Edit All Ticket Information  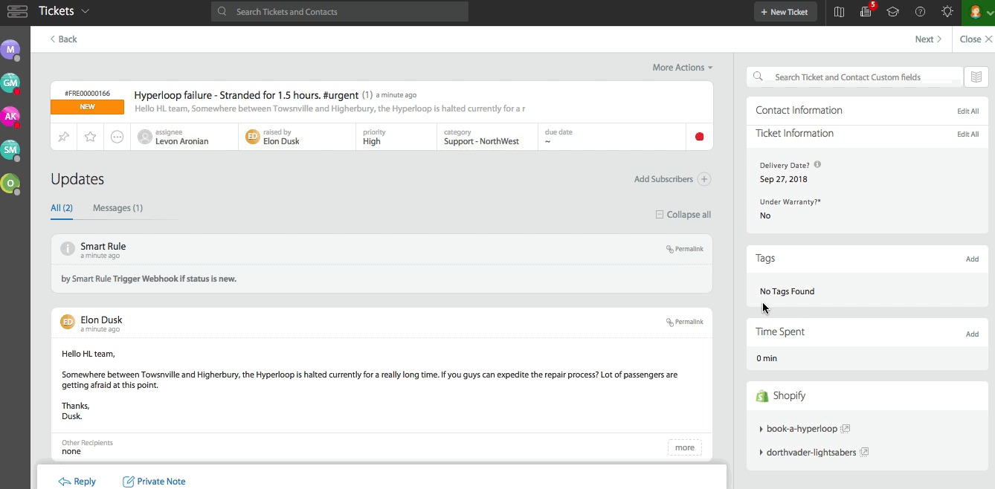coord(967,135)
